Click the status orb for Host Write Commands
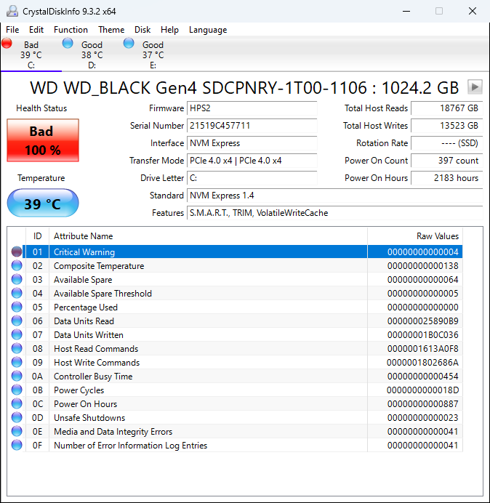Screen dimensions: 490x503 coord(17,362)
